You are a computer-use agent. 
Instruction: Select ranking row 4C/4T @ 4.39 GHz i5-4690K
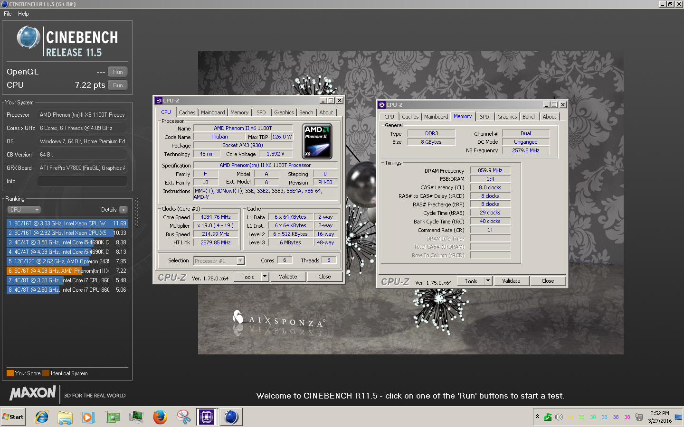[x=67, y=252]
